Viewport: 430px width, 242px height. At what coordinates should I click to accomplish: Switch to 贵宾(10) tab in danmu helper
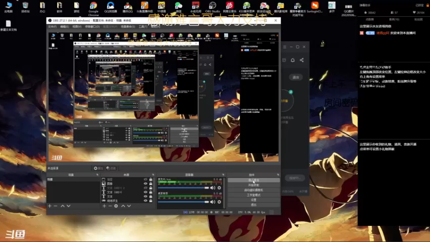click(394, 19)
